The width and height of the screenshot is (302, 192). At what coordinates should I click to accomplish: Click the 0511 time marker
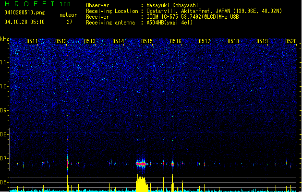click(32, 41)
